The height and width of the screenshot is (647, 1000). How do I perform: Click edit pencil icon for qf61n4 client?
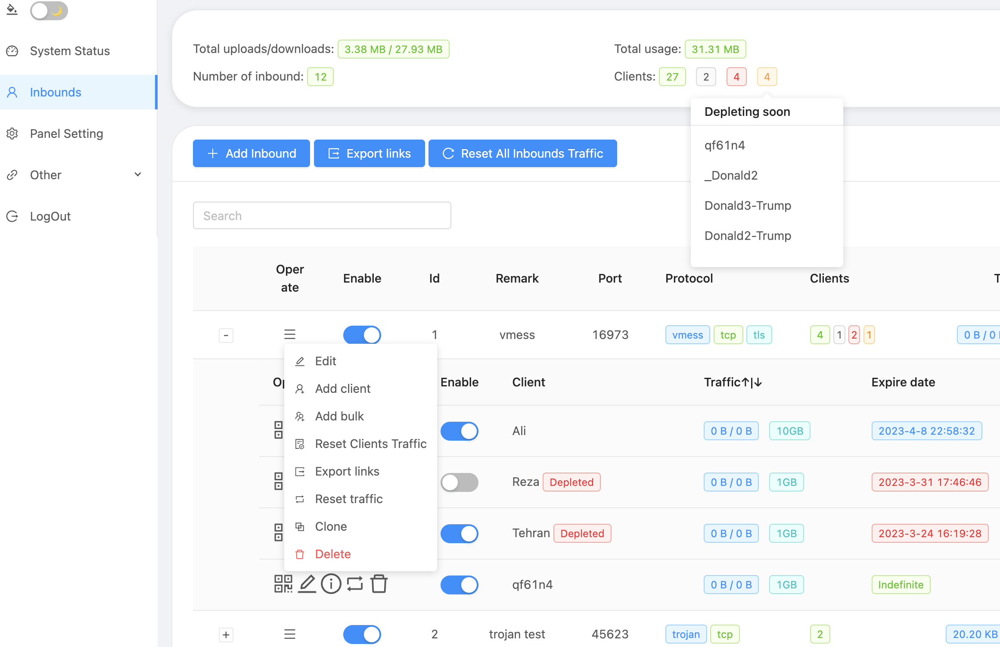[x=307, y=584]
